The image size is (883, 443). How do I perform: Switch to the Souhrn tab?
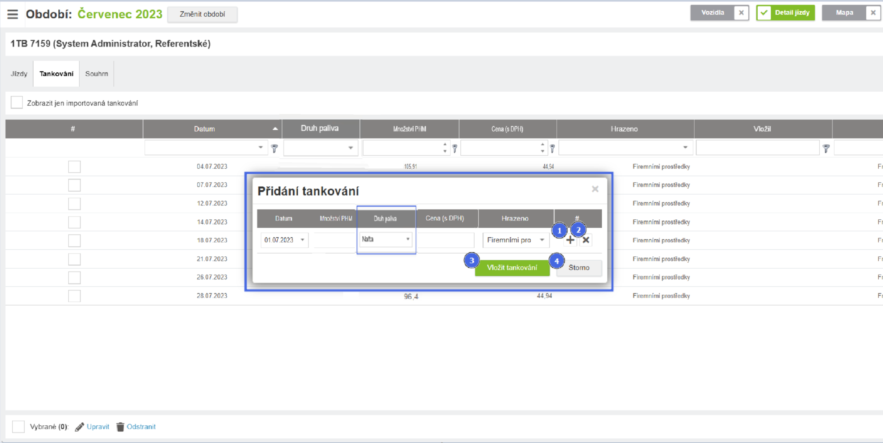point(96,74)
